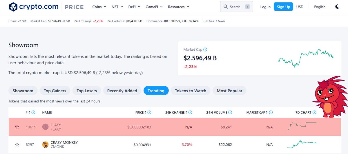Click the FLAKY token avatar icon
348x154 pixels.
(45, 127)
